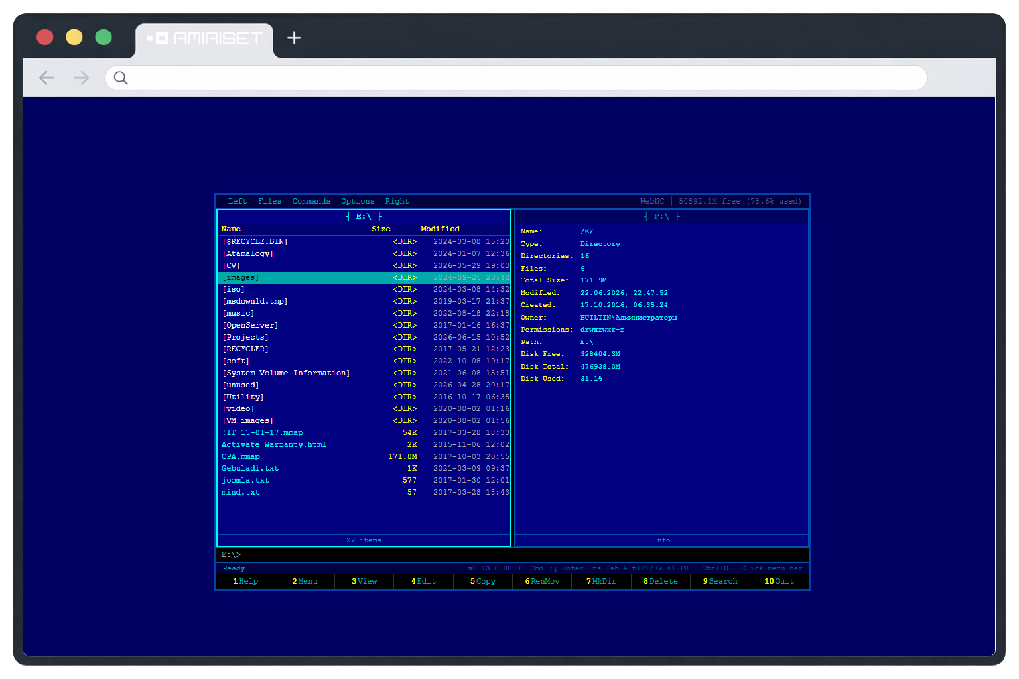Click the 1 Help function key button

[x=245, y=582]
